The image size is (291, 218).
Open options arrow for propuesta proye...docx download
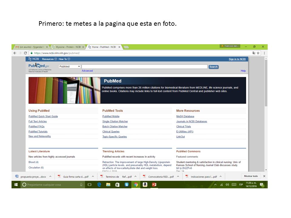click(50, 177)
